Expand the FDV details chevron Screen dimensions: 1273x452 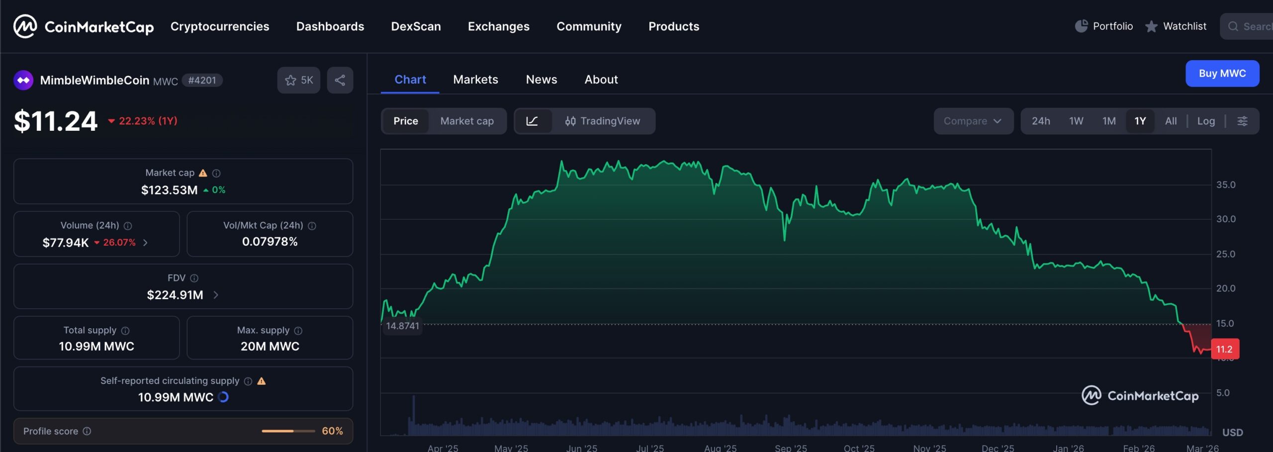(x=216, y=295)
